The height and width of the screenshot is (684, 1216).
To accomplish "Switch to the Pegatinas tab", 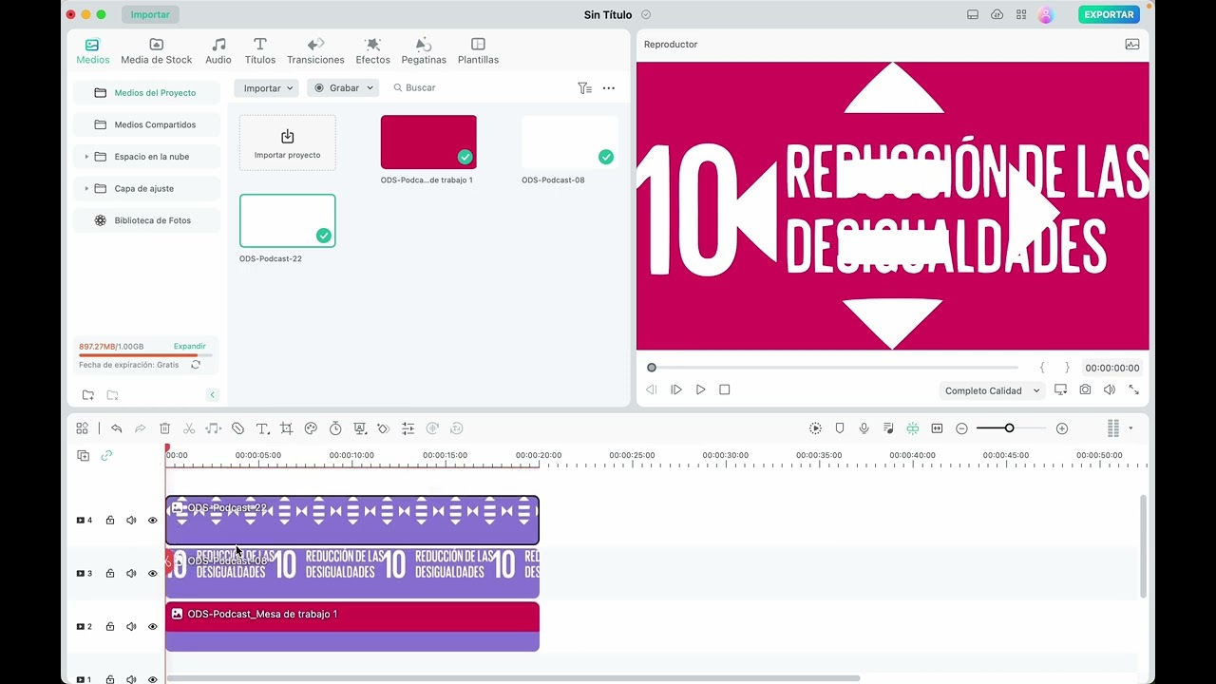I will (x=424, y=51).
